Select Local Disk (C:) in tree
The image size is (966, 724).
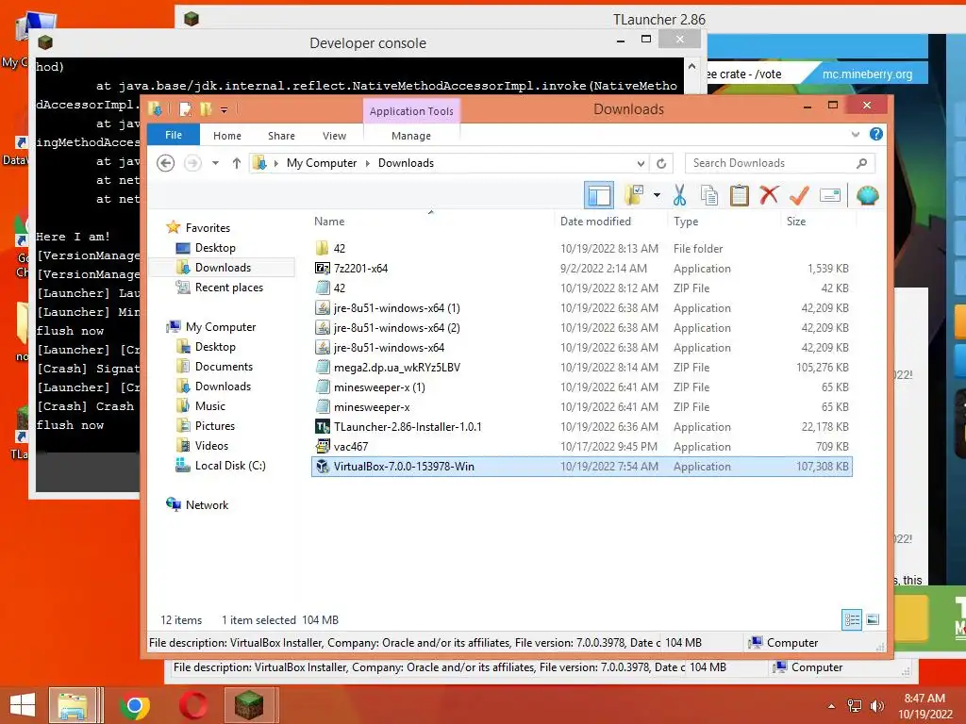click(x=230, y=466)
